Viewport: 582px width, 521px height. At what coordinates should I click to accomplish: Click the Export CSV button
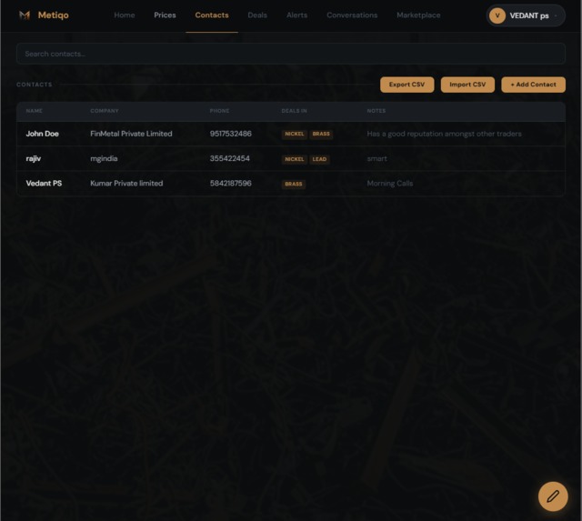[406, 85]
